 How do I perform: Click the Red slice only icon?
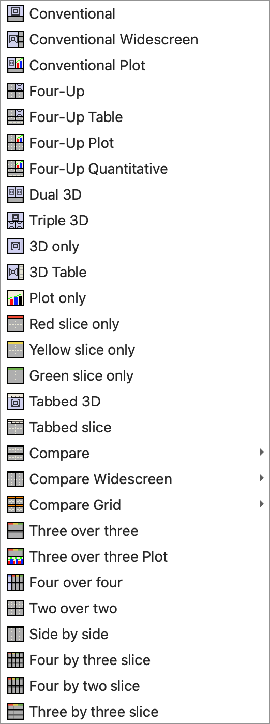coord(16,324)
